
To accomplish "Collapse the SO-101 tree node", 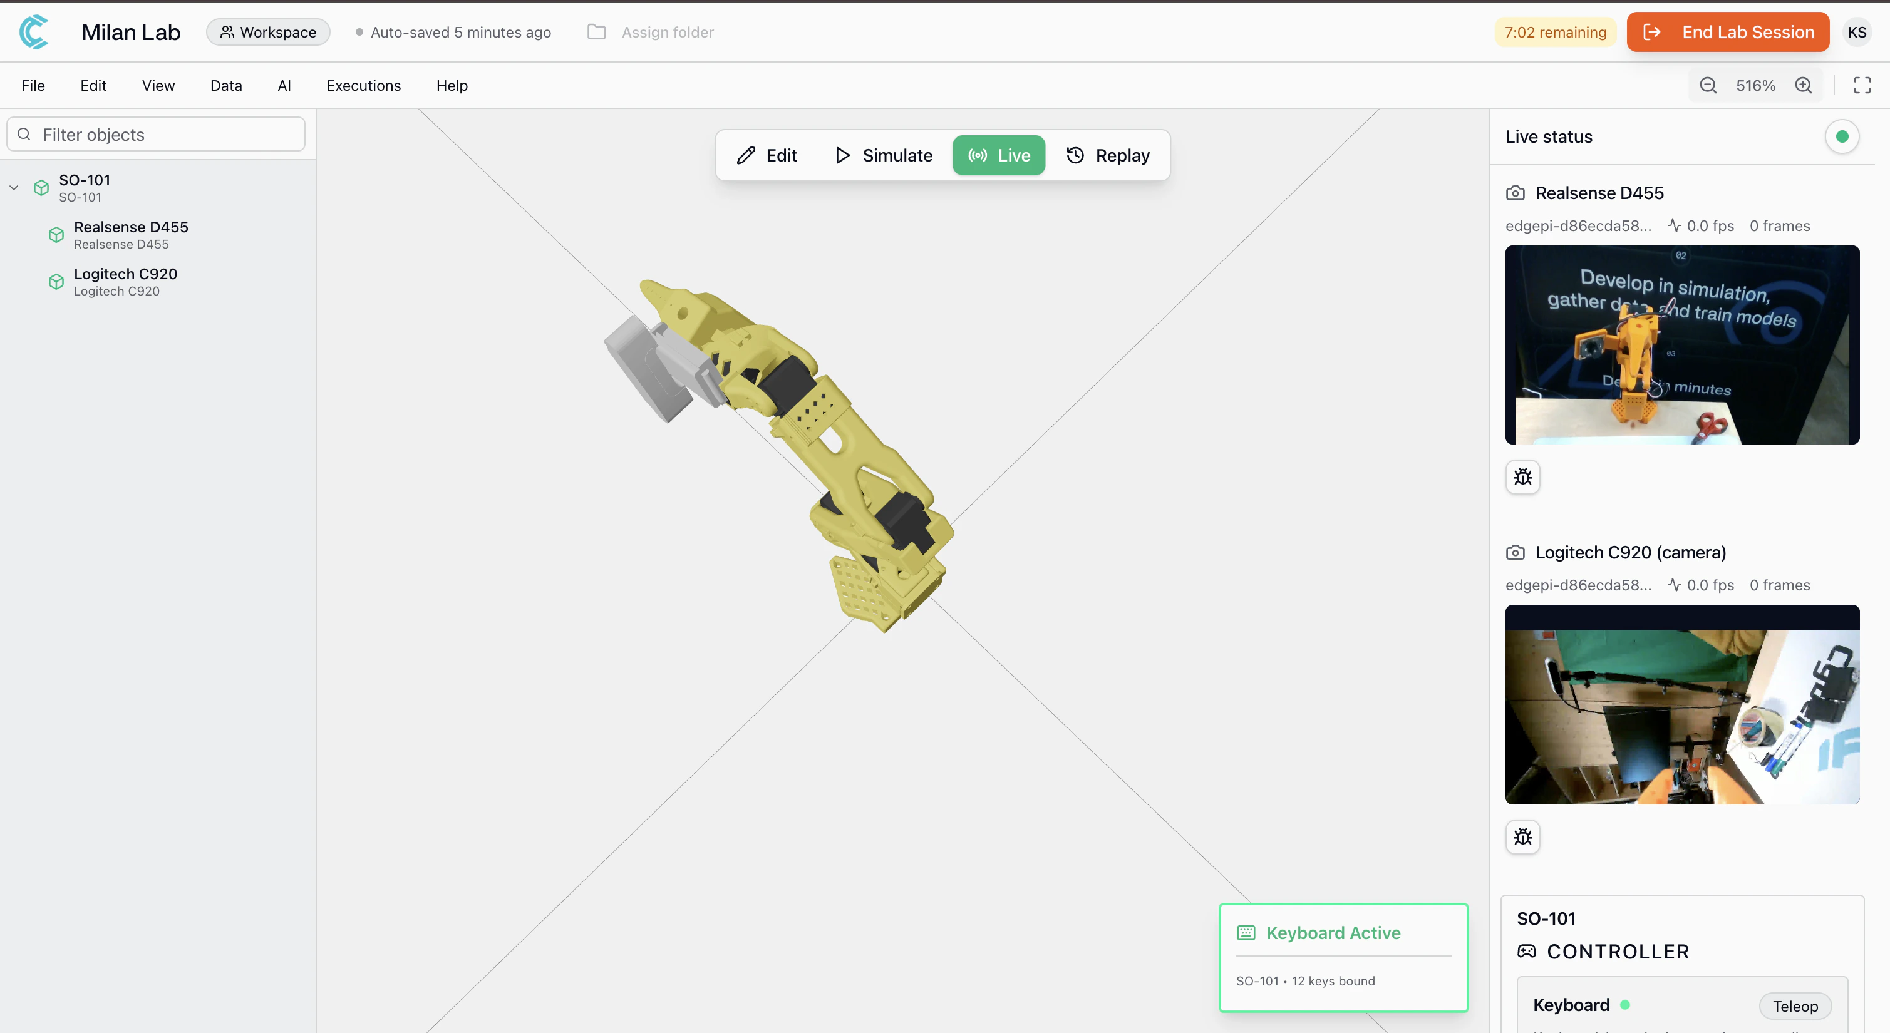I will tap(14, 188).
